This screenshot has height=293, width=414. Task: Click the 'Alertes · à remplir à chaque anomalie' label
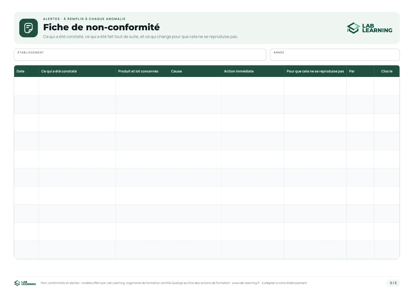click(x=84, y=19)
